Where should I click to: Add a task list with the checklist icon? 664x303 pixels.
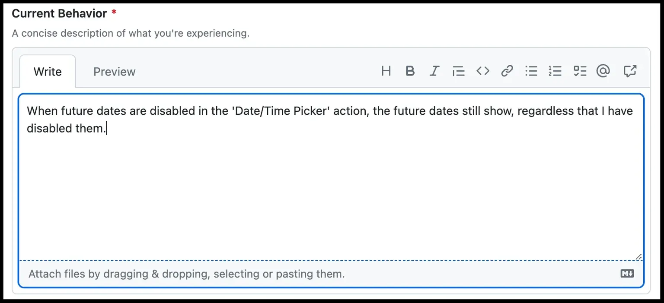point(579,71)
